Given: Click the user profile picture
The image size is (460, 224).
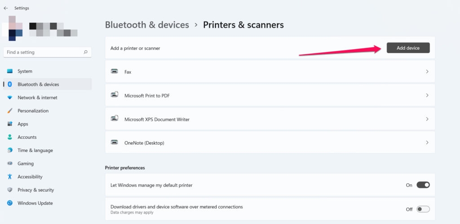Looking at the screenshot, I should click(x=12, y=28).
